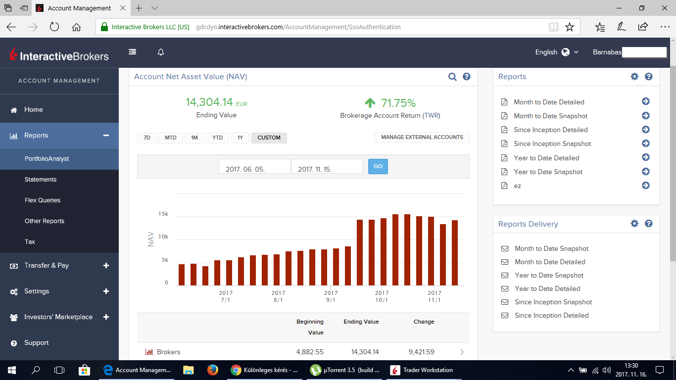676x380 pixels.
Task: Click the start date field 2017. 06. 05.
Action: (255, 166)
